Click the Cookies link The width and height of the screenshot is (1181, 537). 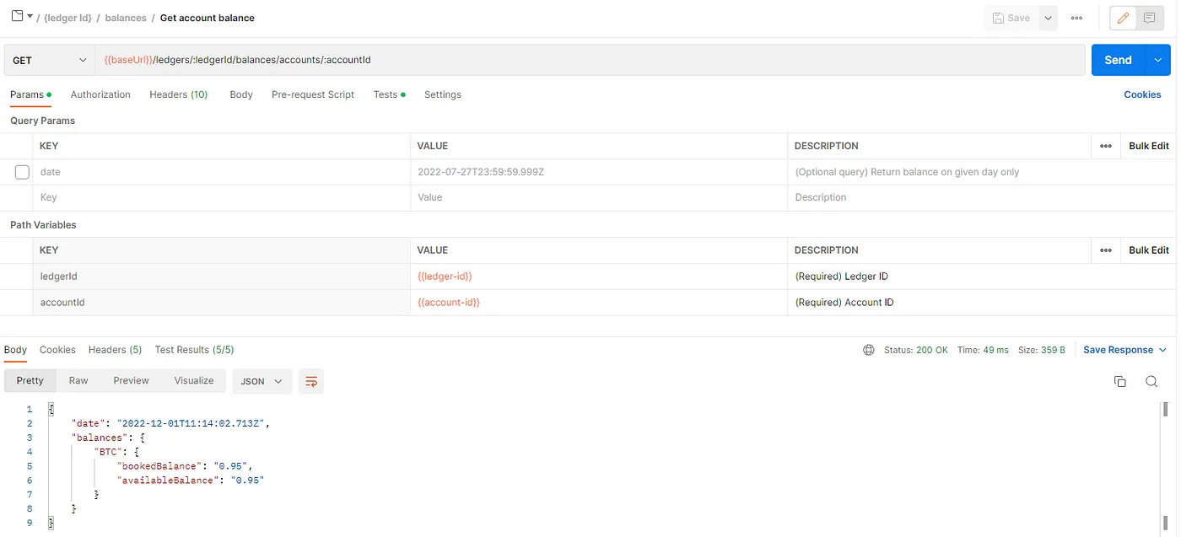[1142, 94]
